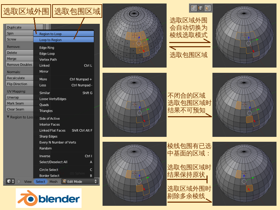The height and width of the screenshot is (210, 280).
Task: Select the Edge Ring menu item
Action: click(64, 48)
